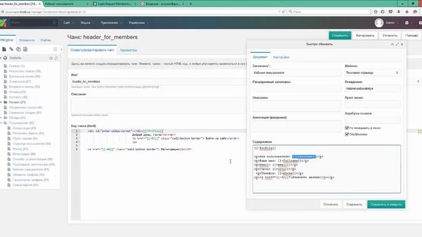Click the green Сохранить button above the dialog
Image resolution: width=422 pixels, height=237 pixels.
pos(340,36)
